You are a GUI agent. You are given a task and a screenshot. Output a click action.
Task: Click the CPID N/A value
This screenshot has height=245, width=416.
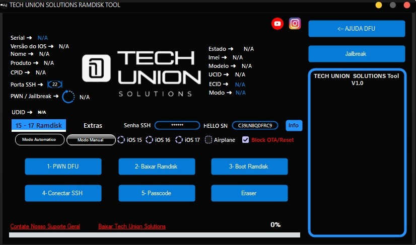(41, 72)
